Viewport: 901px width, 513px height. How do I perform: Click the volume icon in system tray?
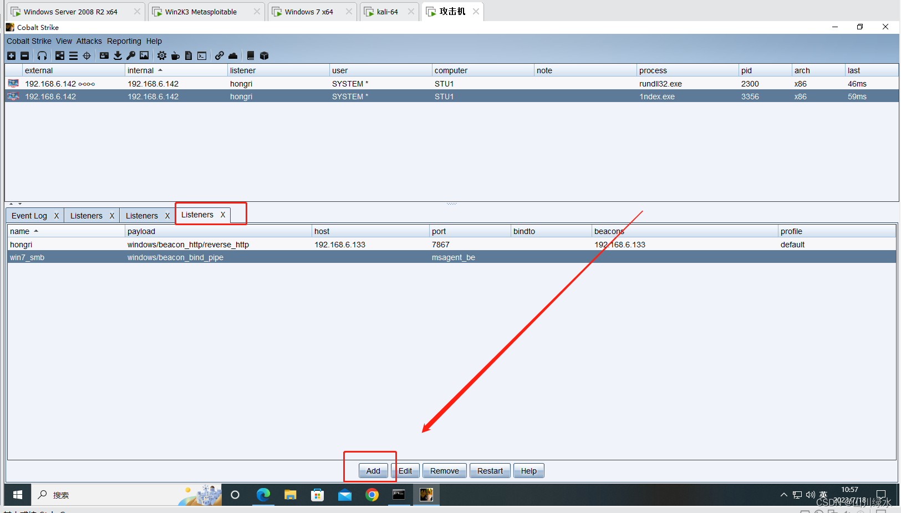click(x=810, y=495)
